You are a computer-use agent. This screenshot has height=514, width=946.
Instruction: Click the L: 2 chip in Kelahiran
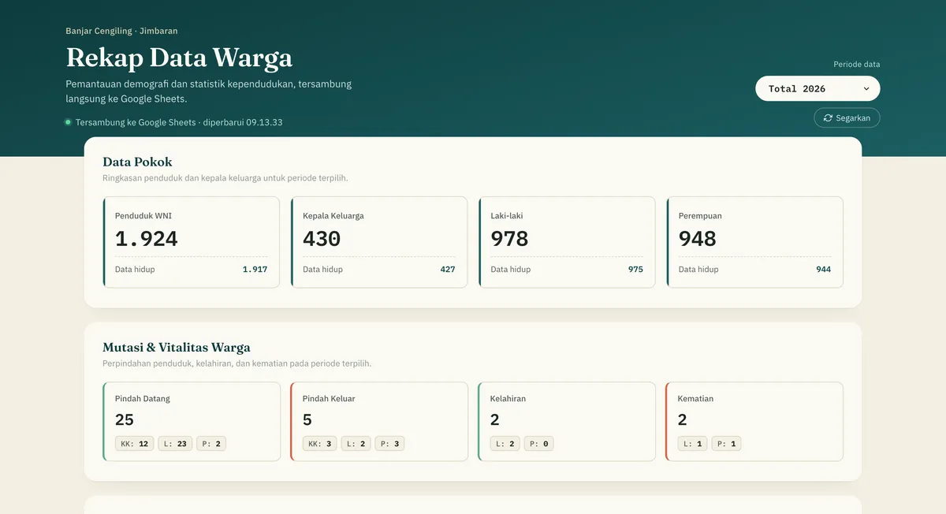click(505, 444)
